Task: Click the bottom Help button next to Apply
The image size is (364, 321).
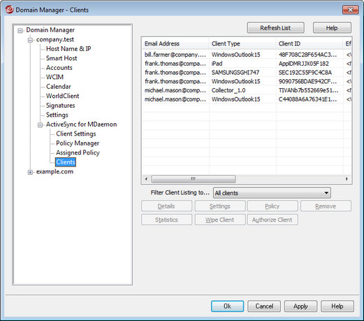Action: (x=337, y=306)
